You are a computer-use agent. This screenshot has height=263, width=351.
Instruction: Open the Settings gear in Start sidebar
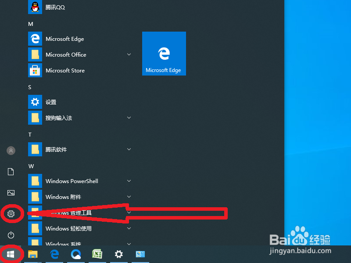11,214
